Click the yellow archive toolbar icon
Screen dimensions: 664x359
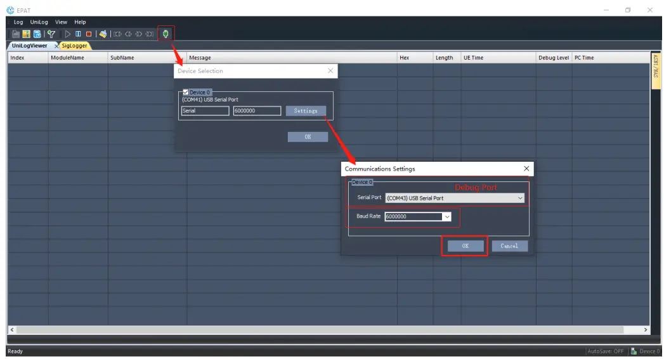coord(26,34)
